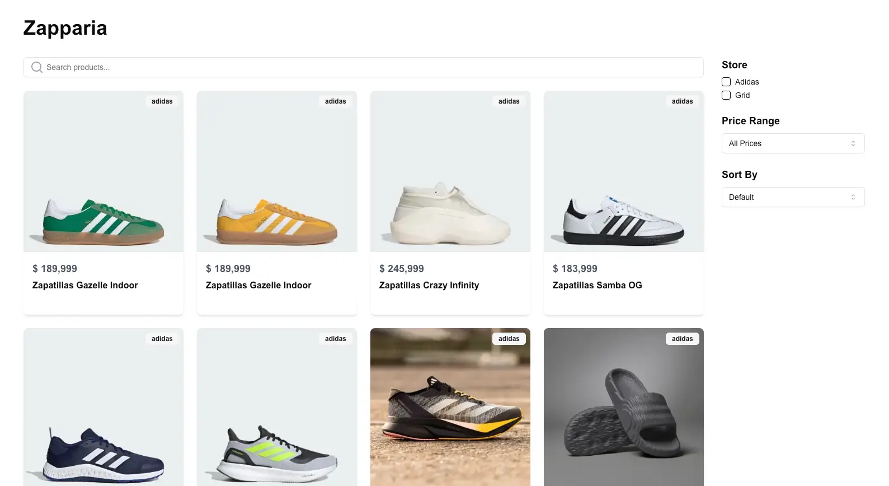The image size is (889, 486).
Task: Select the yellow Gazelle Indoor shoe image
Action: point(277,171)
